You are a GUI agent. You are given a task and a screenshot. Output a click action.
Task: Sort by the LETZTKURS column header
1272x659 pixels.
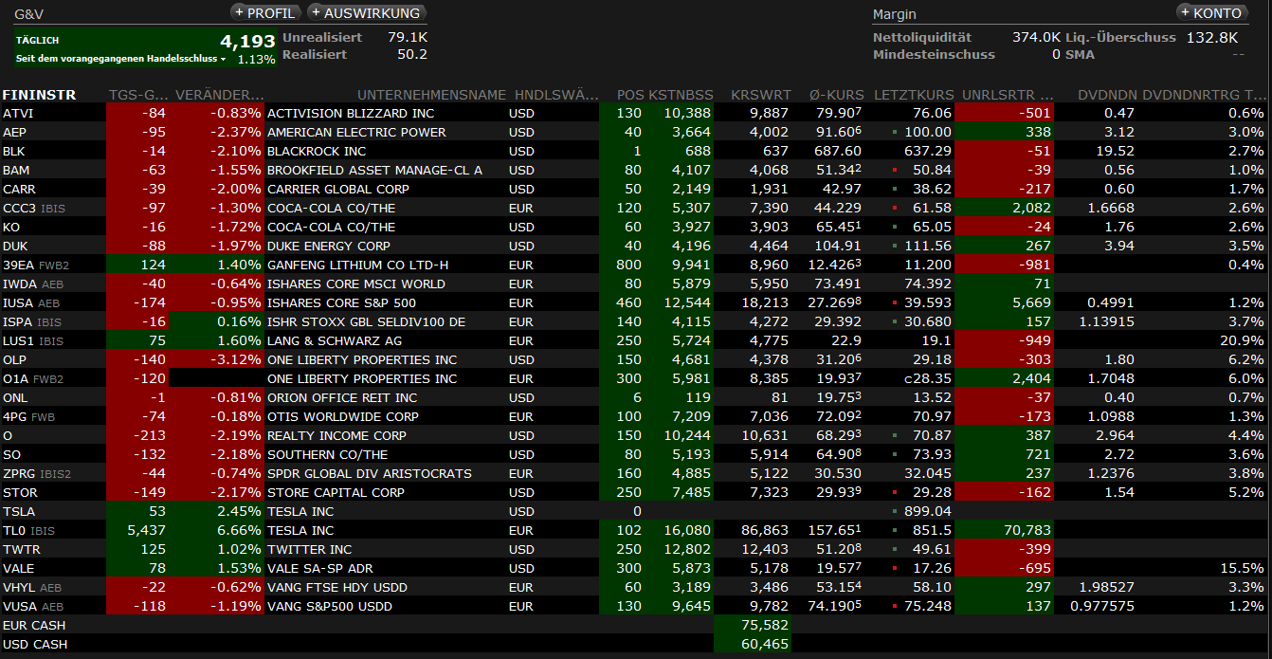(x=913, y=95)
